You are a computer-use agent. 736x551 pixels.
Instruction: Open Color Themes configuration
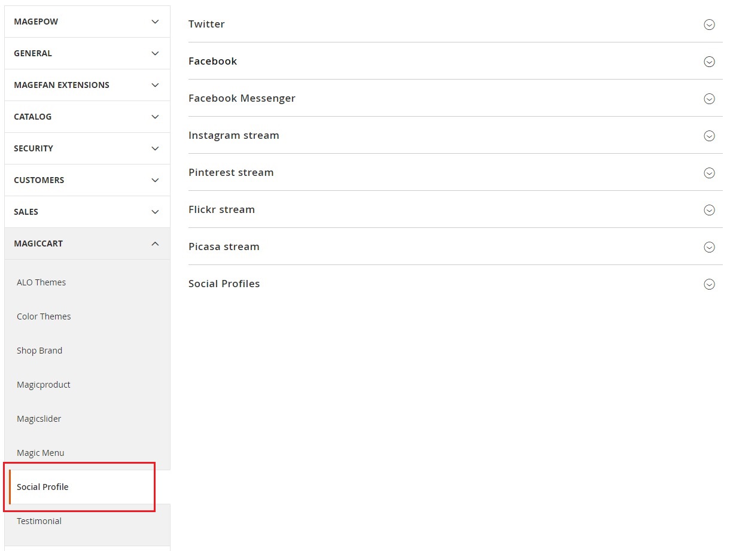44,316
